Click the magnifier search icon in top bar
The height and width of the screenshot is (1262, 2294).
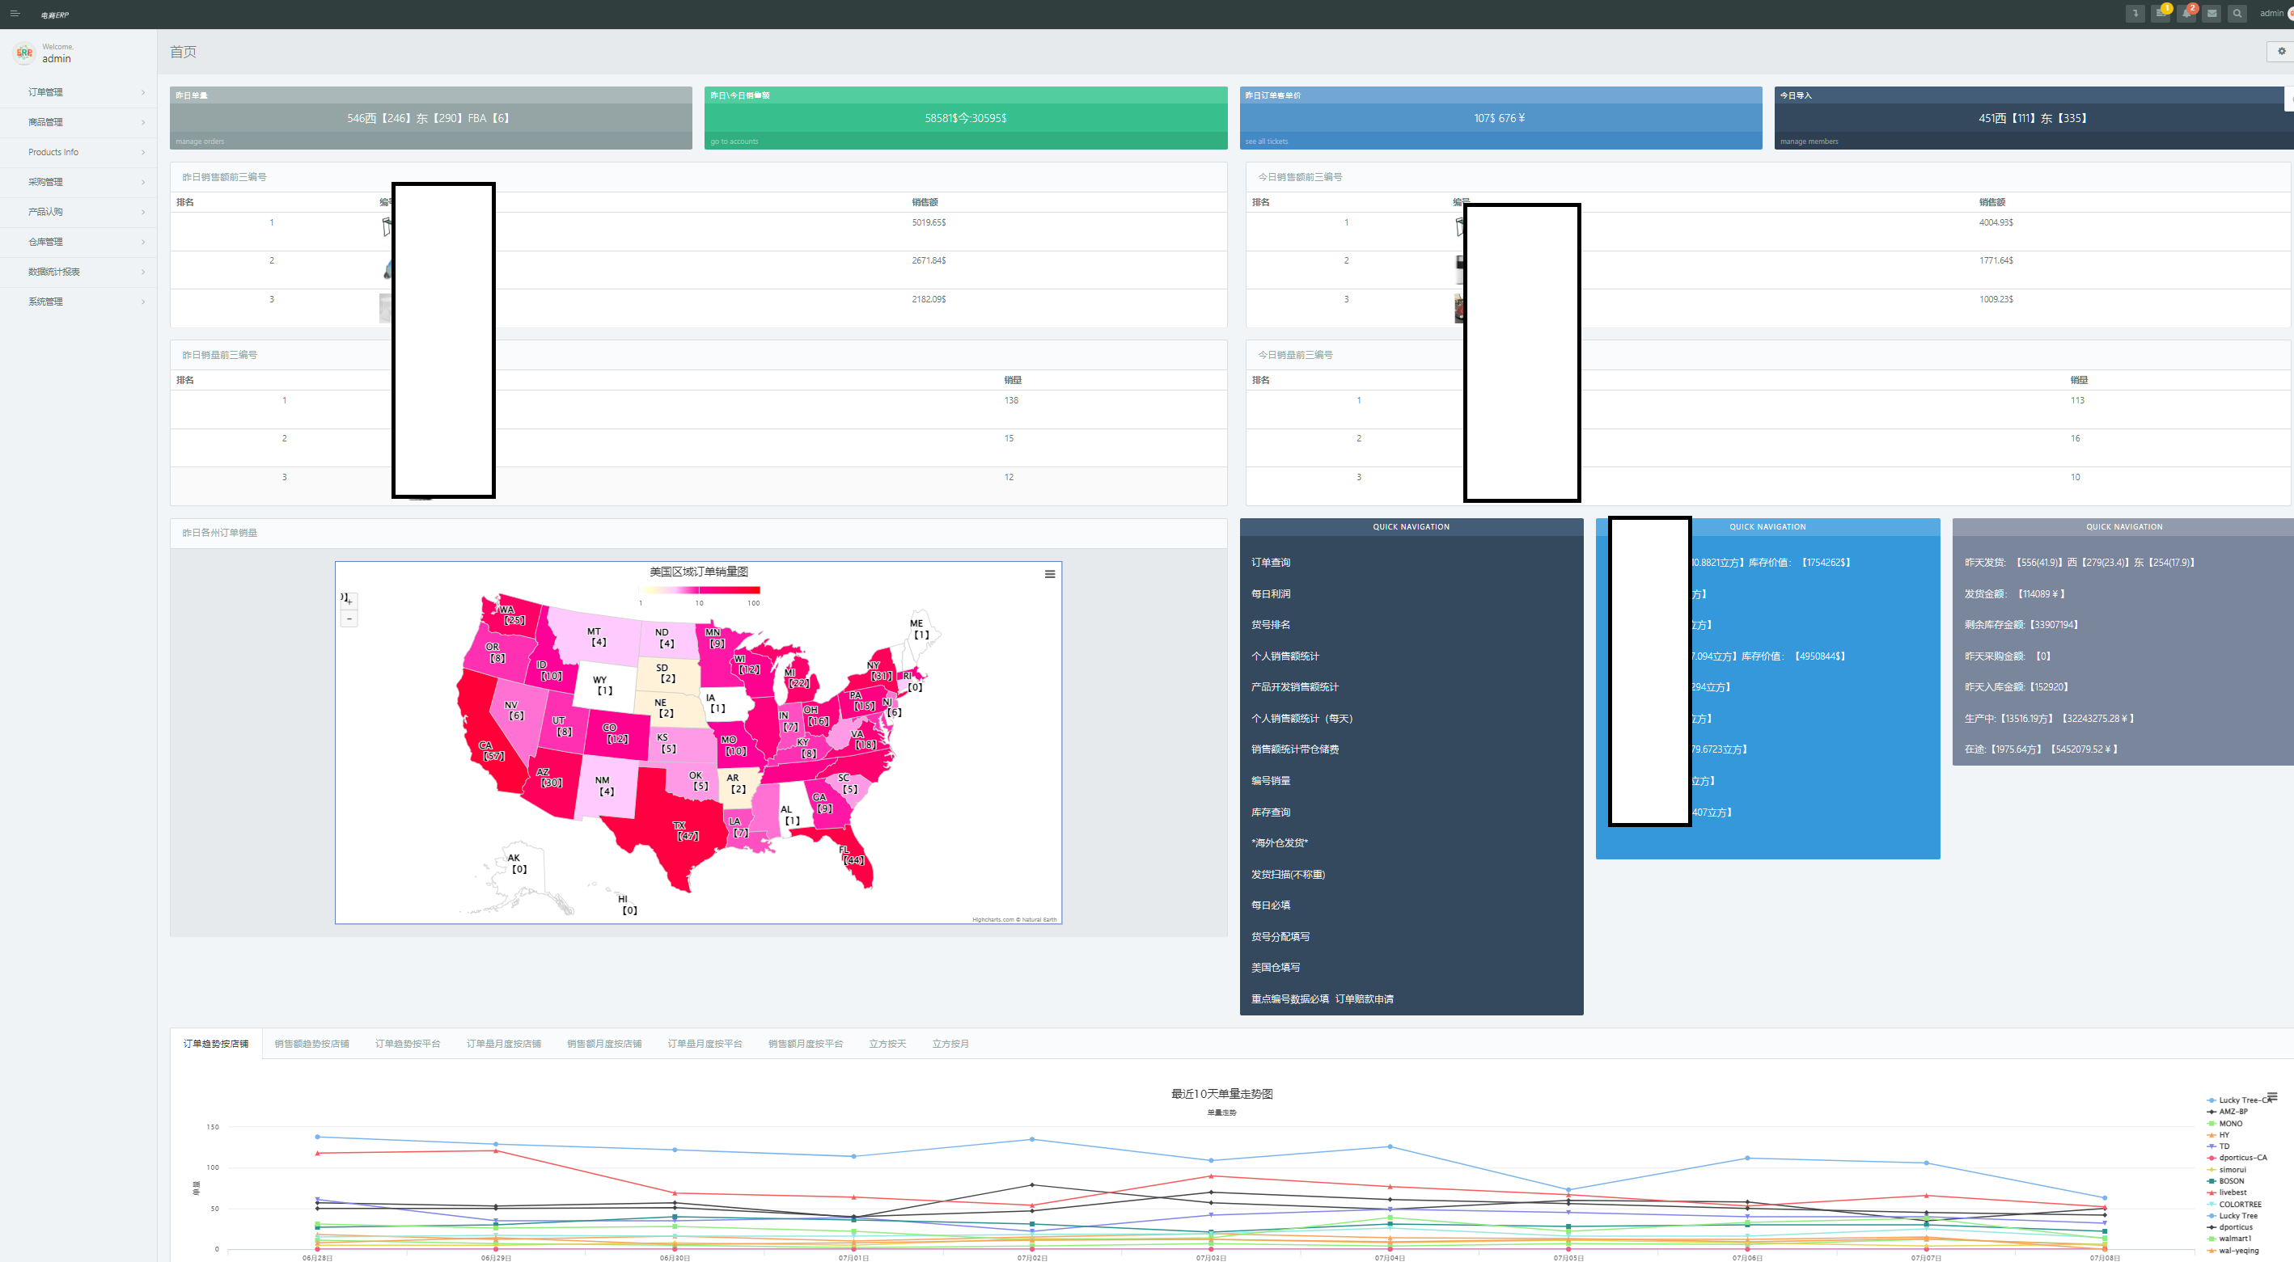pyautogui.click(x=2237, y=14)
